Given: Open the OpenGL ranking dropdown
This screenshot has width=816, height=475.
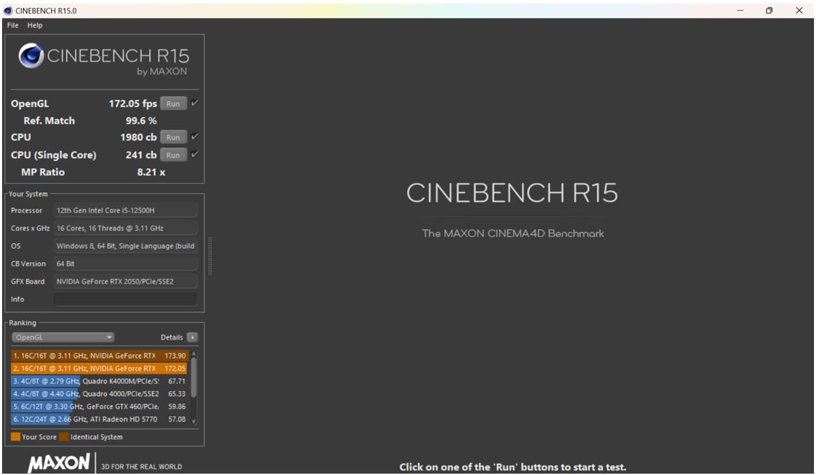Looking at the screenshot, I should tap(63, 337).
